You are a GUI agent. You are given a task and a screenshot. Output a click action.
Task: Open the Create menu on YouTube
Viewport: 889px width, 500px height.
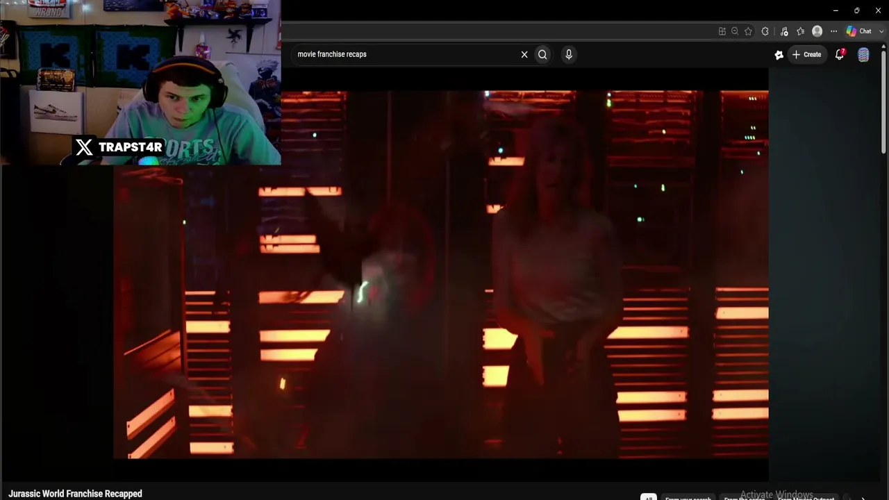[806, 54]
